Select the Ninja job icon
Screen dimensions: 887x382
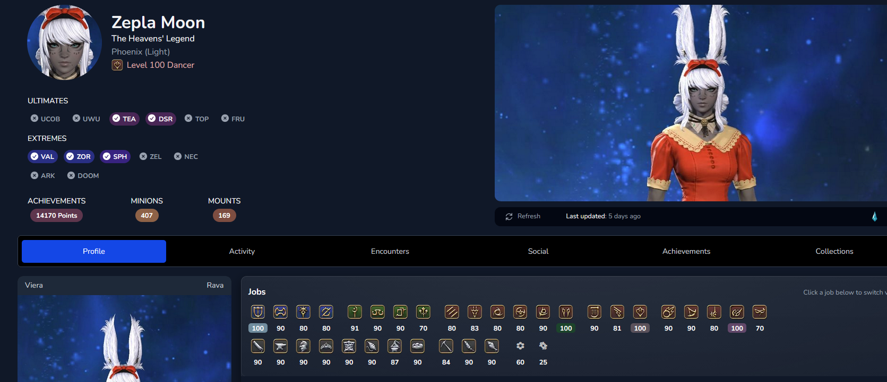(497, 312)
